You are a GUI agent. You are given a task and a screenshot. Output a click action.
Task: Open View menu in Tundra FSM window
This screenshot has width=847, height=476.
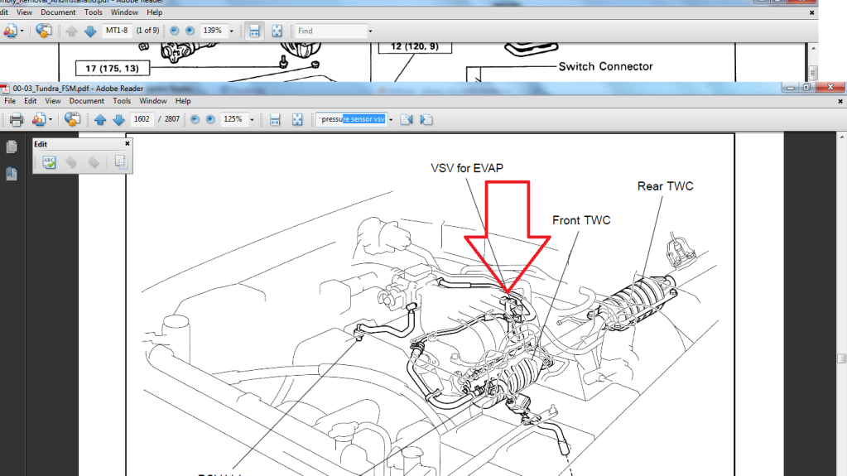click(52, 101)
